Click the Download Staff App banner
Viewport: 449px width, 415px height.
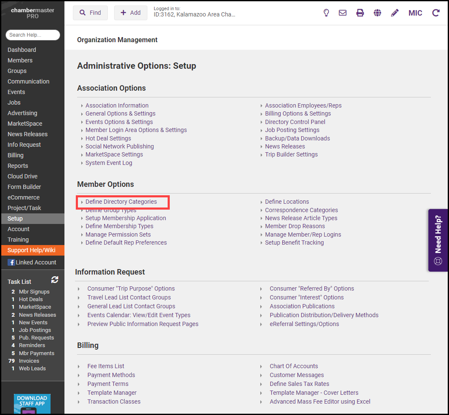click(x=32, y=404)
